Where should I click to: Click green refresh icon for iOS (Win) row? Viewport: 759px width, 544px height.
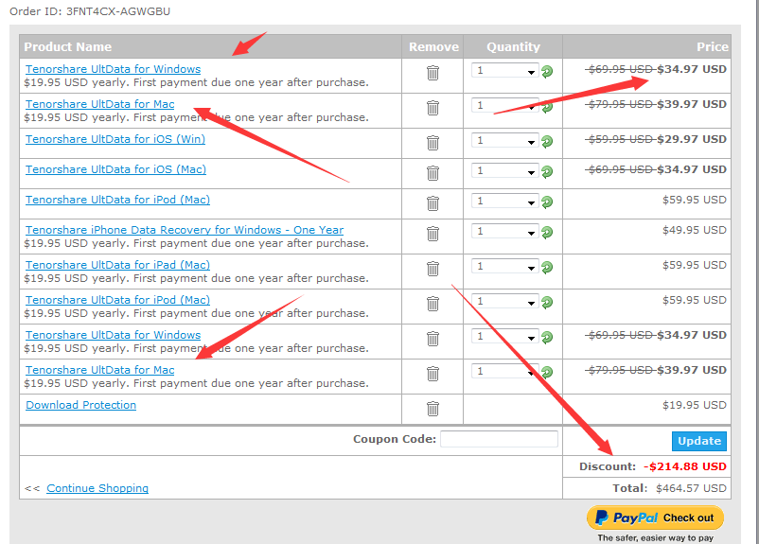tap(547, 141)
